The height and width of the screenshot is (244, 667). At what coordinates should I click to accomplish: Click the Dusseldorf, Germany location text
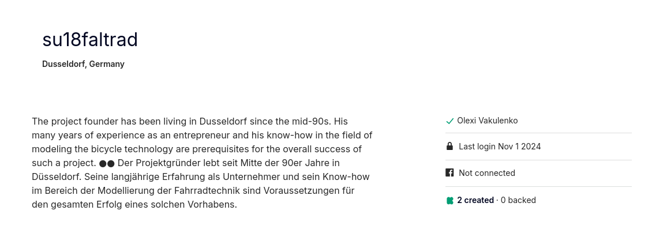pos(83,64)
